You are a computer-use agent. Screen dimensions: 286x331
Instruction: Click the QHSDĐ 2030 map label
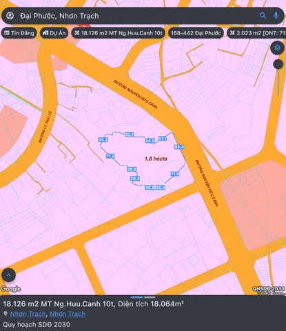click(x=268, y=289)
